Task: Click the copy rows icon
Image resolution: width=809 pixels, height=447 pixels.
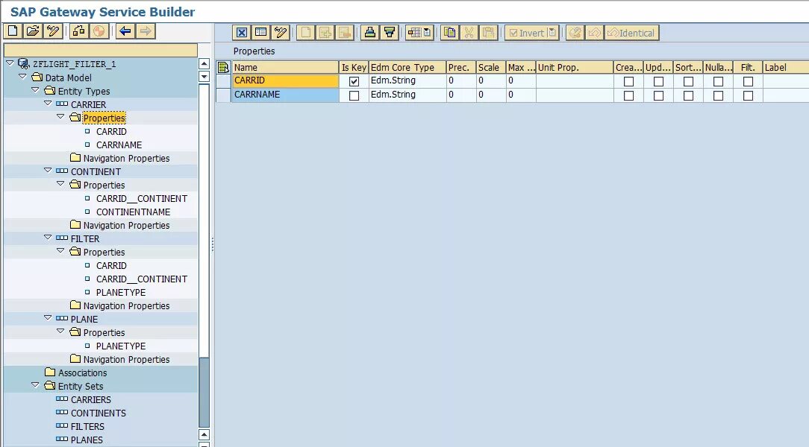Action: point(450,33)
